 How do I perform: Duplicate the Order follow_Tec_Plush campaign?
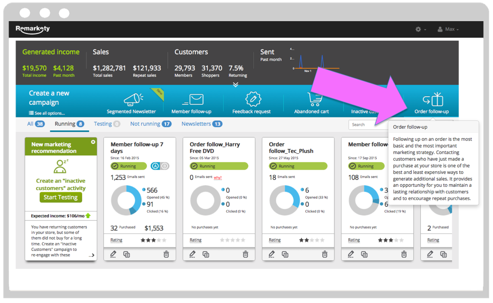[x=285, y=254]
